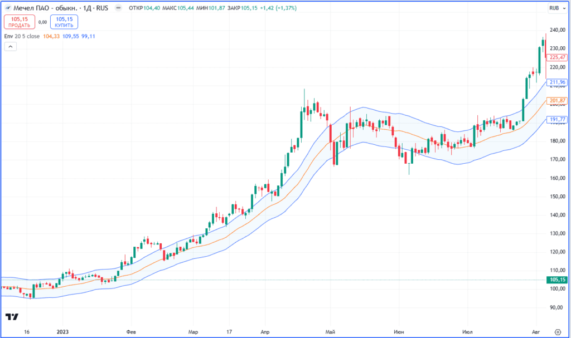
Task: Click the blue 211,96 upper band label
Action: pyautogui.click(x=557, y=82)
